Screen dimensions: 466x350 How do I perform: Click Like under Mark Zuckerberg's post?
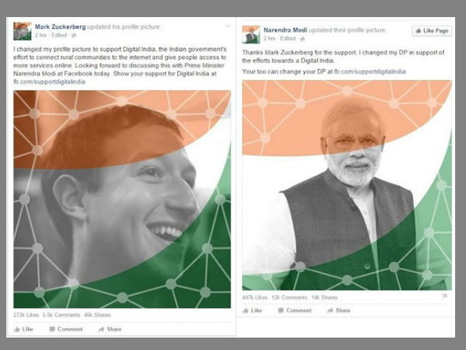click(x=23, y=329)
